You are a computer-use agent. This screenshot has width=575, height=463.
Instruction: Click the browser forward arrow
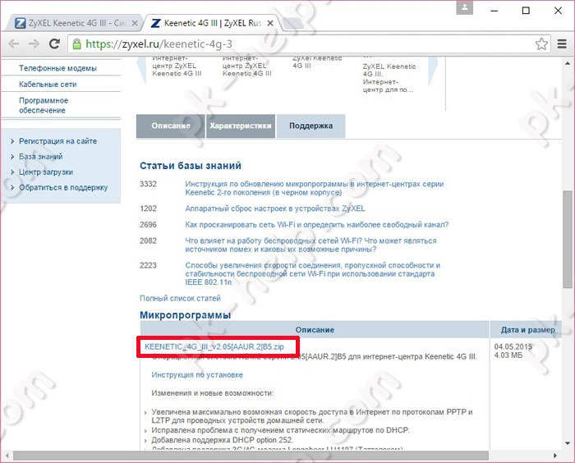point(34,44)
